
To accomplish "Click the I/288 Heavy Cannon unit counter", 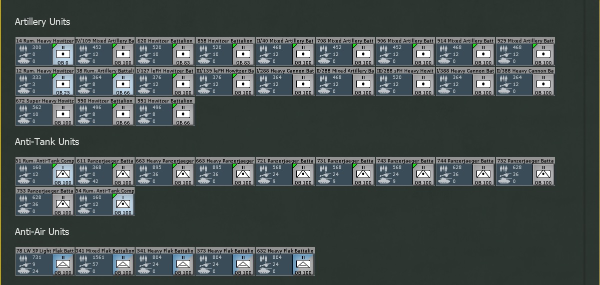I will 303,84.
